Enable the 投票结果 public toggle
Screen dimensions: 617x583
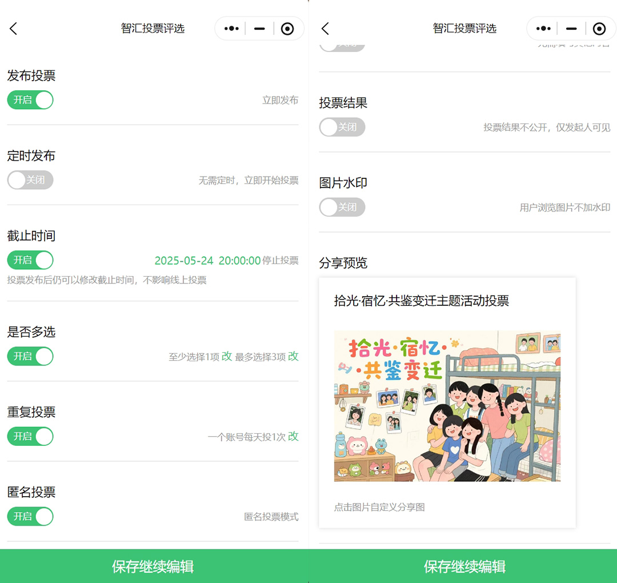click(x=342, y=127)
